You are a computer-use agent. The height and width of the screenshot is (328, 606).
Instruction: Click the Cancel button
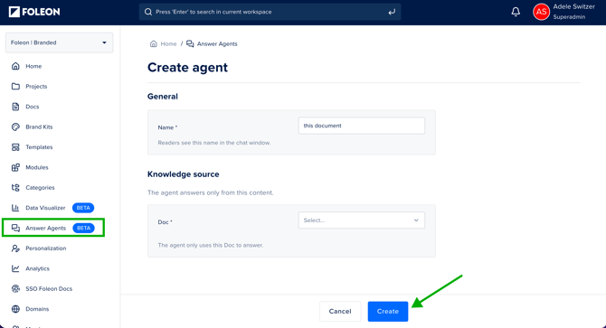[340, 312]
